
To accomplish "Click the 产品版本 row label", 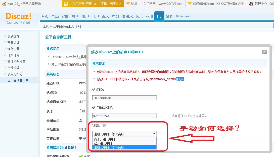I will 53,130.
